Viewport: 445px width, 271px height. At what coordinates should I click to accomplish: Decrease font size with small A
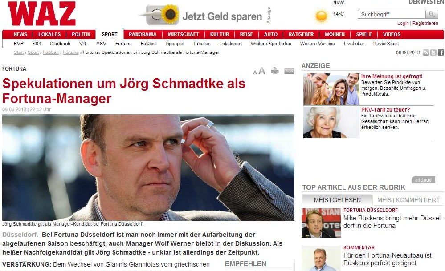tap(255, 72)
